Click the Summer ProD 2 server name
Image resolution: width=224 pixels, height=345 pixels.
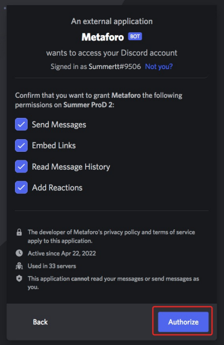(88, 105)
